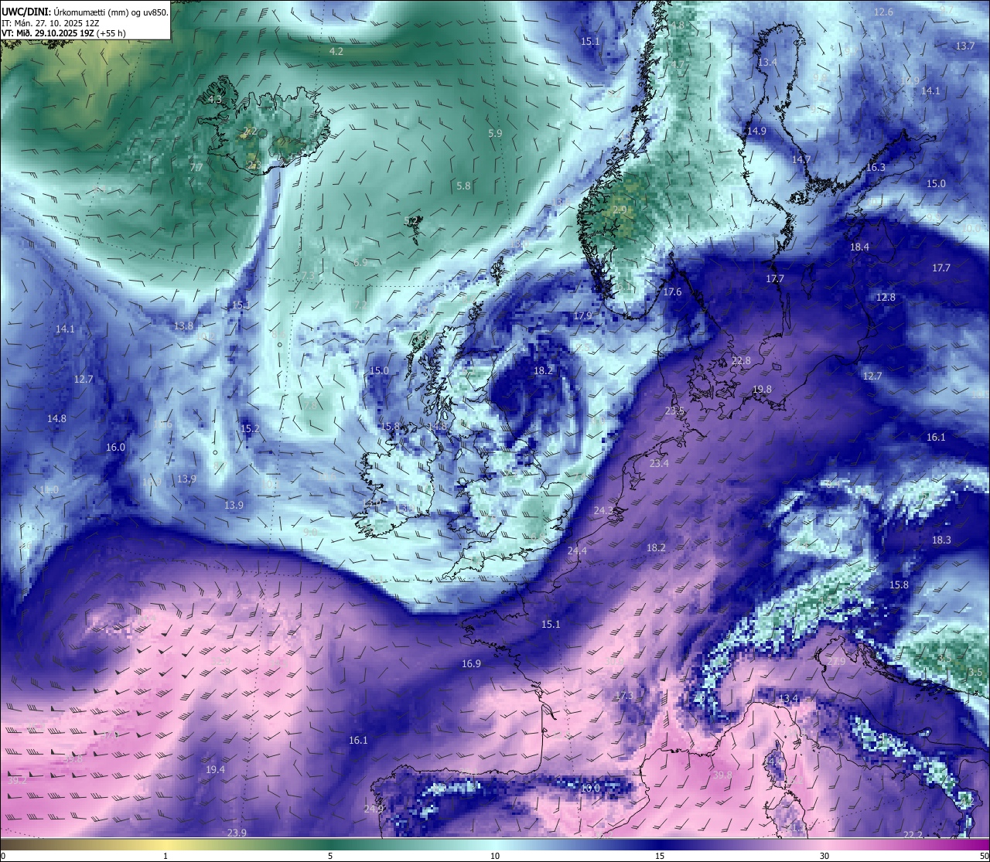Click the 18.4 value label
Screen dimensions: 990x862
pyautogui.click(x=859, y=247)
